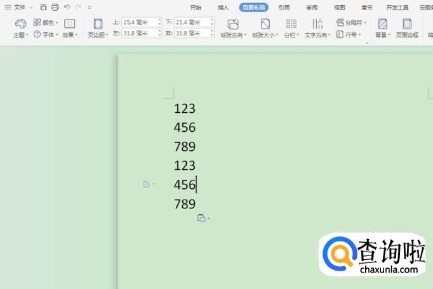The height and width of the screenshot is (289, 433).
Task: Open the 文件 (File) menu
Action: click(19, 7)
